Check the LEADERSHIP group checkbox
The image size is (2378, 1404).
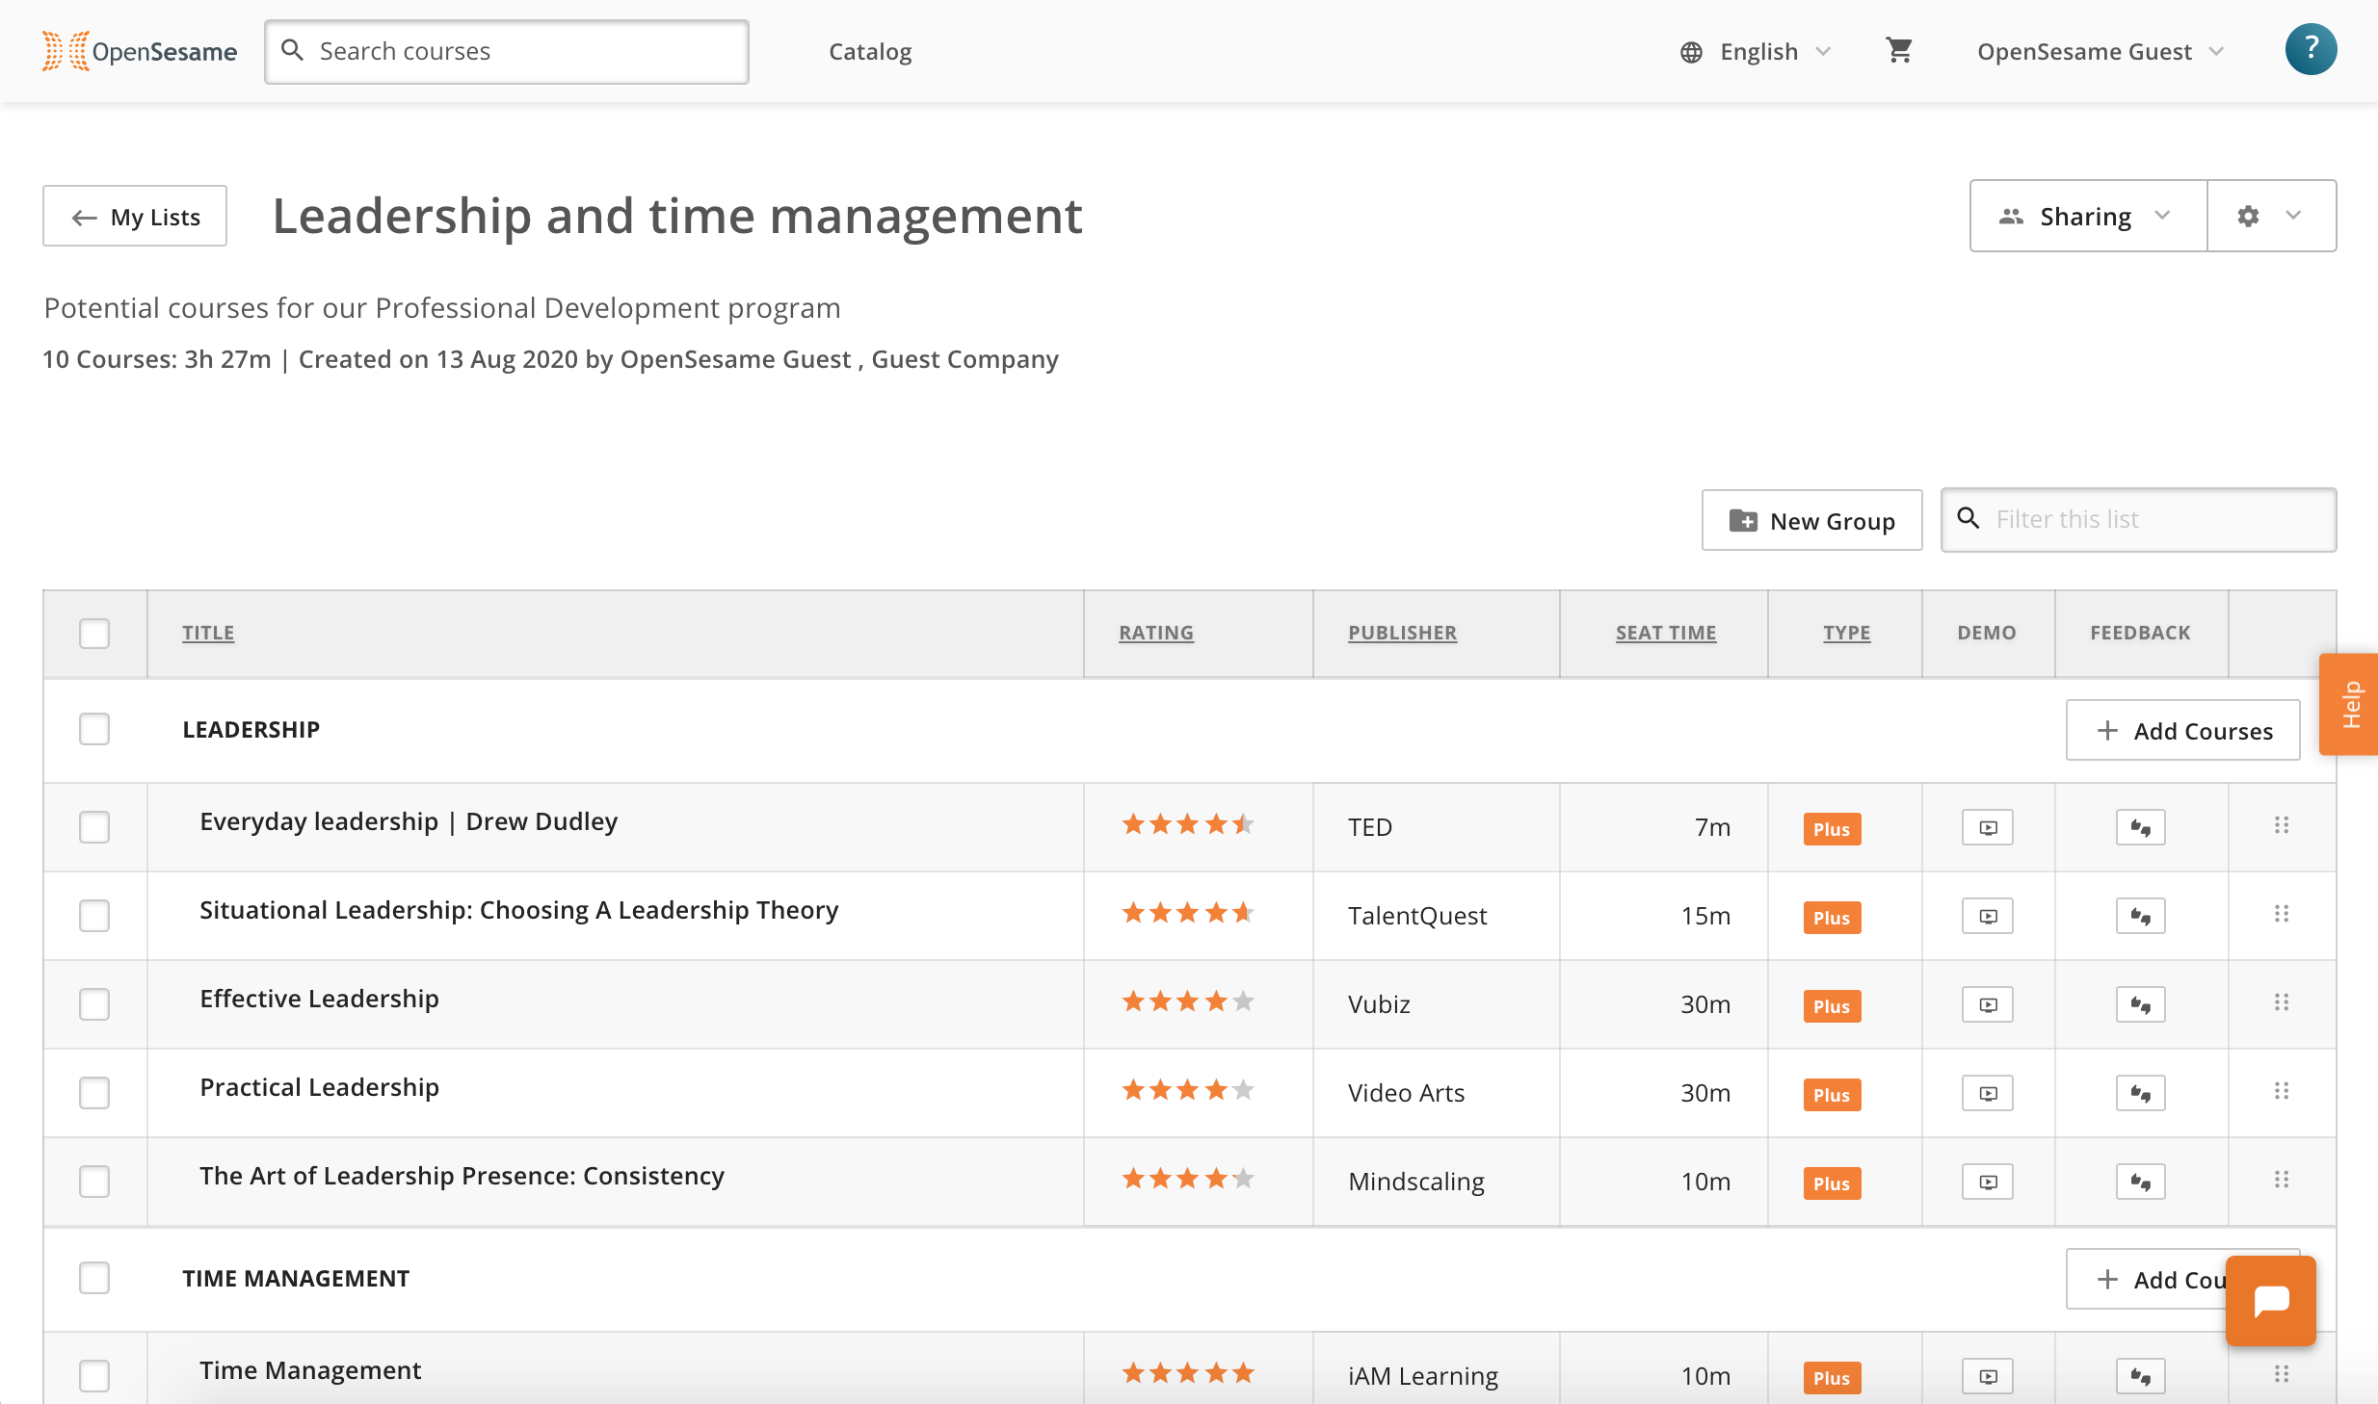(94, 729)
